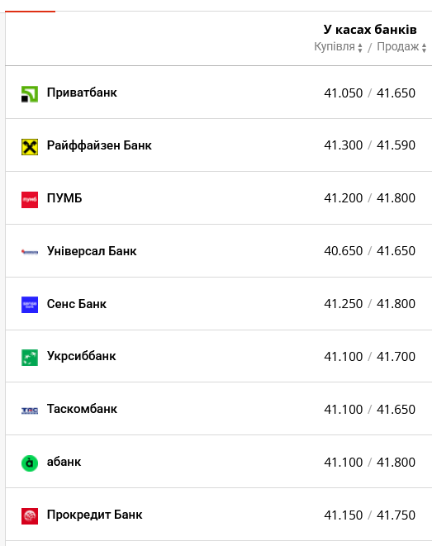Select the Сенс Банк name link
This screenshot has height=546, width=432.
[77, 304]
